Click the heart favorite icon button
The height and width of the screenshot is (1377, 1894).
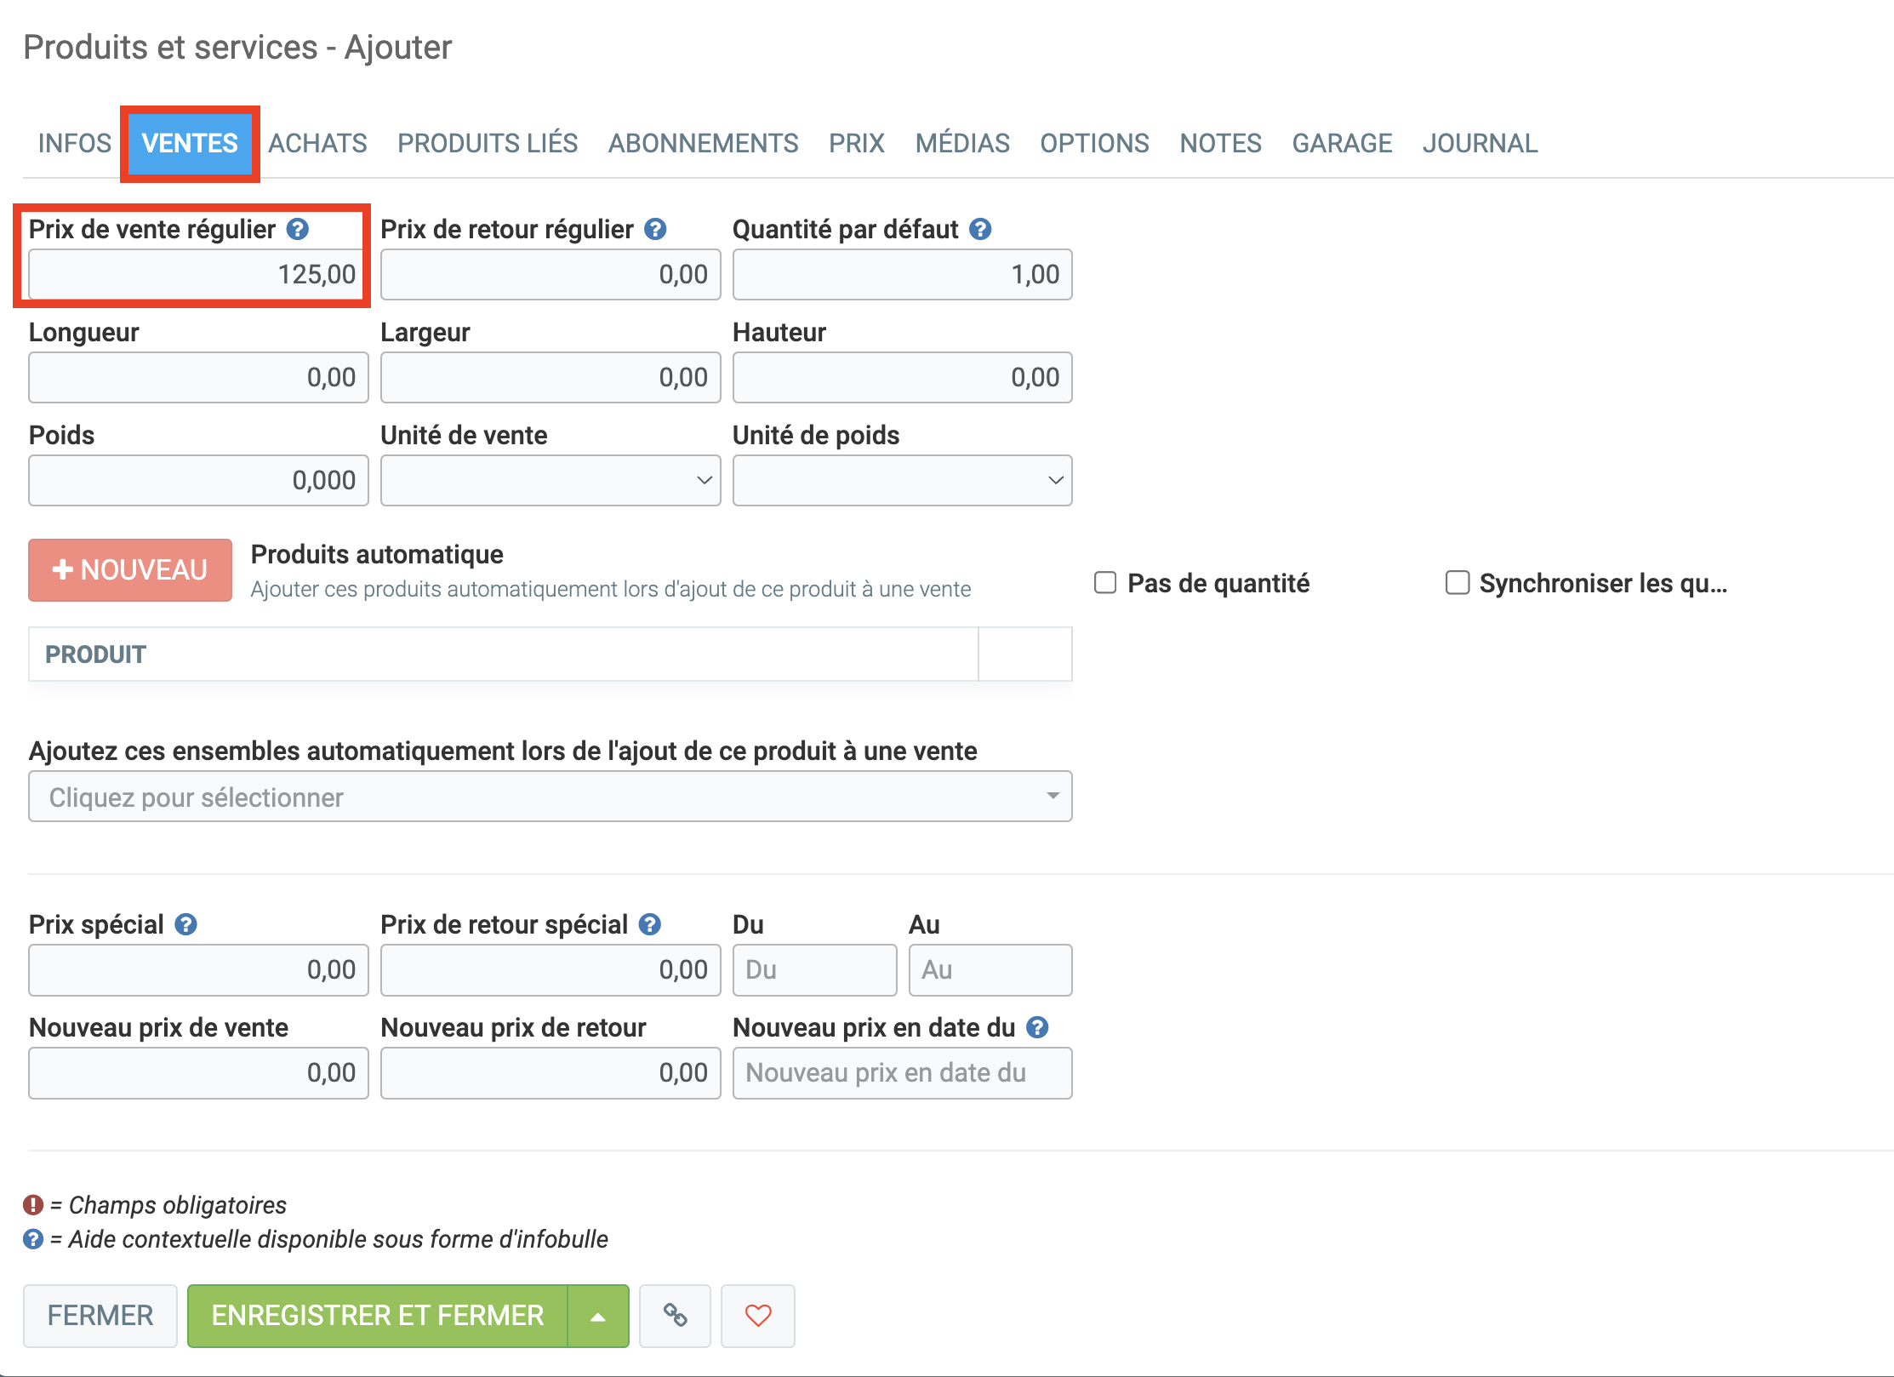pyautogui.click(x=757, y=1316)
